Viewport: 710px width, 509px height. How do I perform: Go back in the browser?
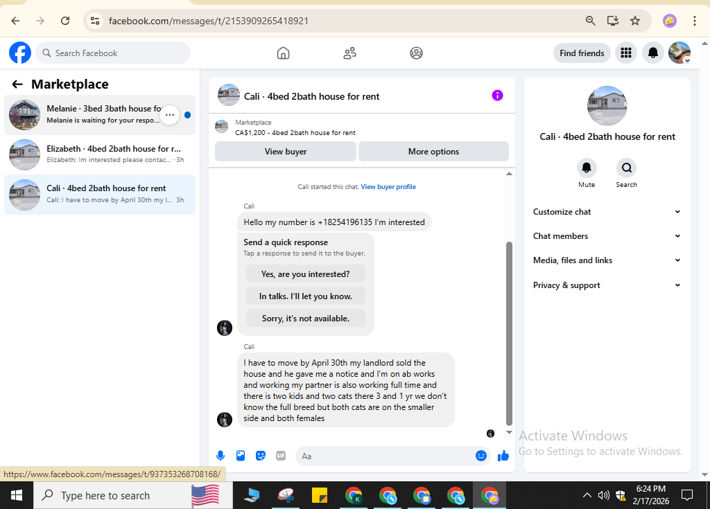[x=15, y=21]
